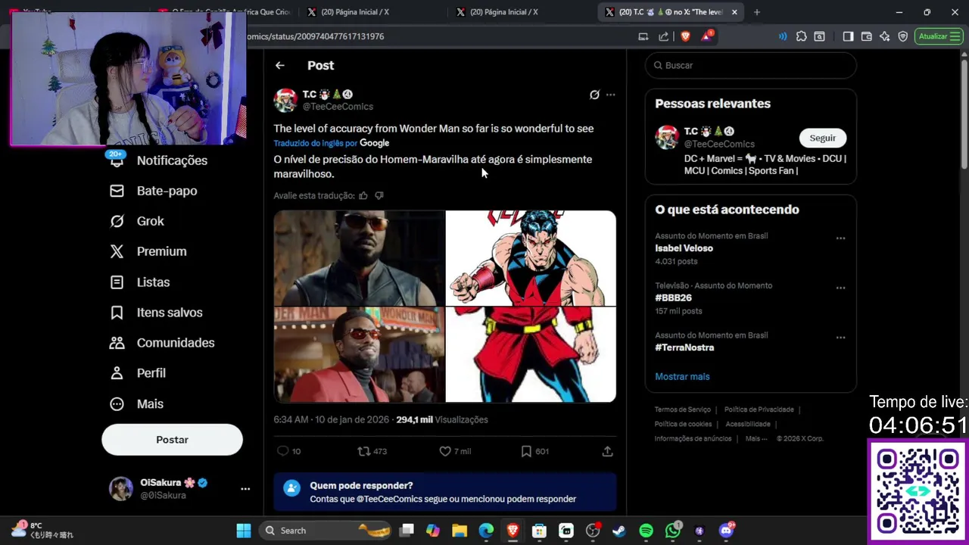Switch to second Página Inicial / X tab
The image size is (969, 545).
click(x=504, y=12)
